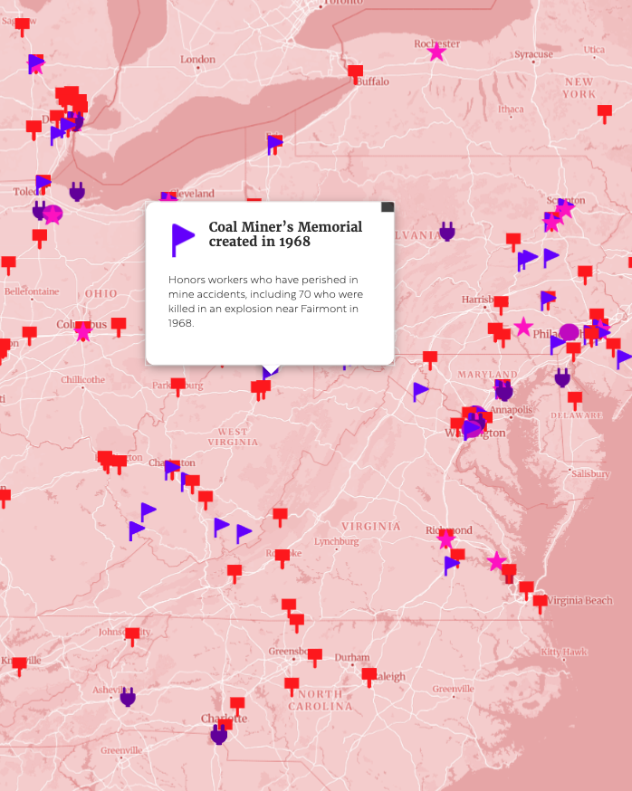Click the London city label
The image size is (632, 791).
[x=198, y=60]
